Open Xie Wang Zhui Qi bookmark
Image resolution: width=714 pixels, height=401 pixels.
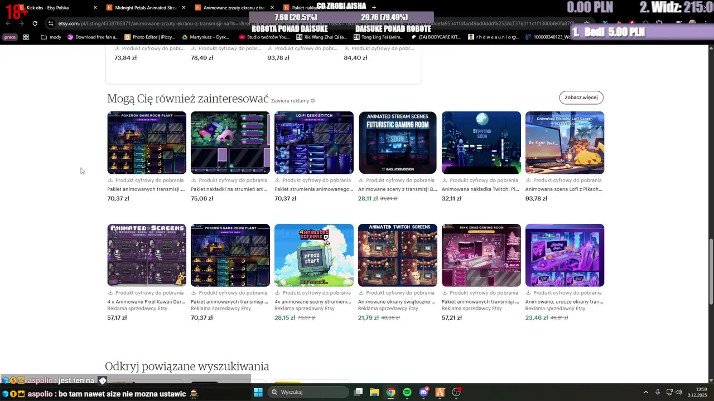[321, 37]
